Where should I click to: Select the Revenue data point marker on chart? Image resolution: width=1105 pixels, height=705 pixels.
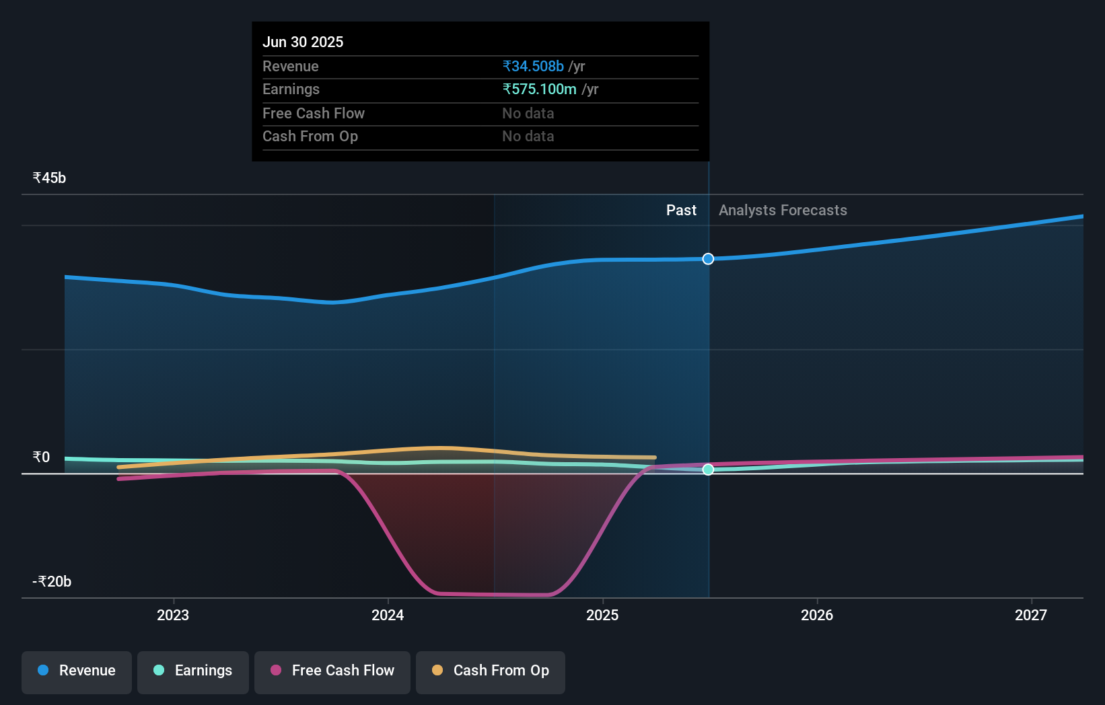click(x=707, y=258)
